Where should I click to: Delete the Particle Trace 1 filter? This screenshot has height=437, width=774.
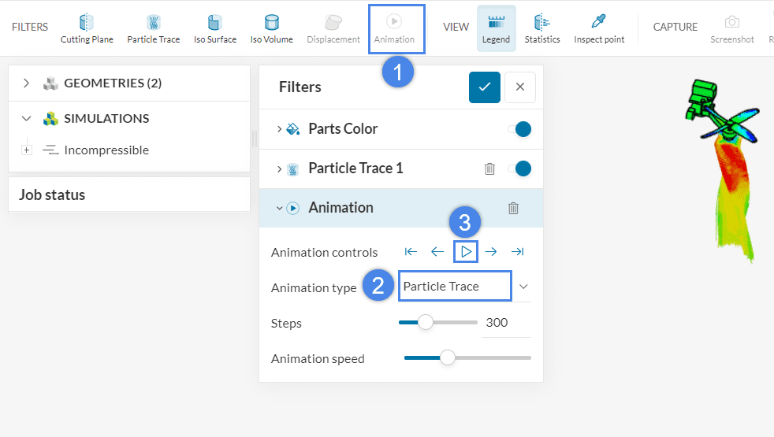pos(489,169)
